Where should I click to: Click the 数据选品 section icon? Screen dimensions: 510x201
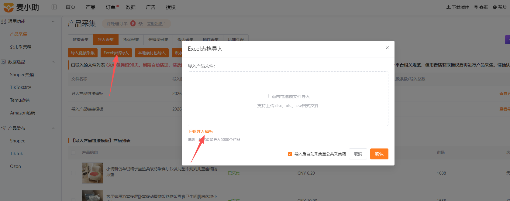pyautogui.click(x=3, y=62)
